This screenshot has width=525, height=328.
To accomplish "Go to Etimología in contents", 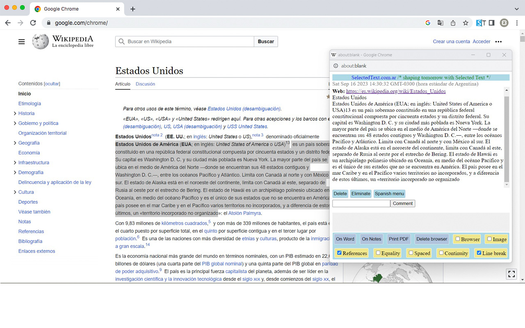I will pos(30,104).
